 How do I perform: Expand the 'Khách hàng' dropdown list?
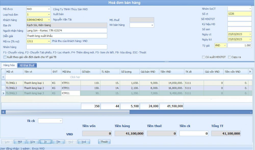[49, 20]
